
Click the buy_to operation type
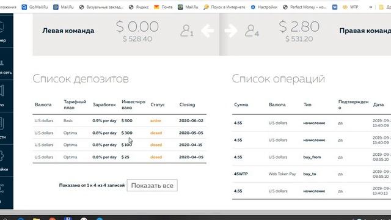coord(310,174)
